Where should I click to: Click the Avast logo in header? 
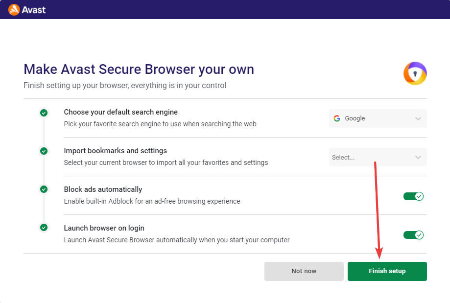(x=14, y=10)
